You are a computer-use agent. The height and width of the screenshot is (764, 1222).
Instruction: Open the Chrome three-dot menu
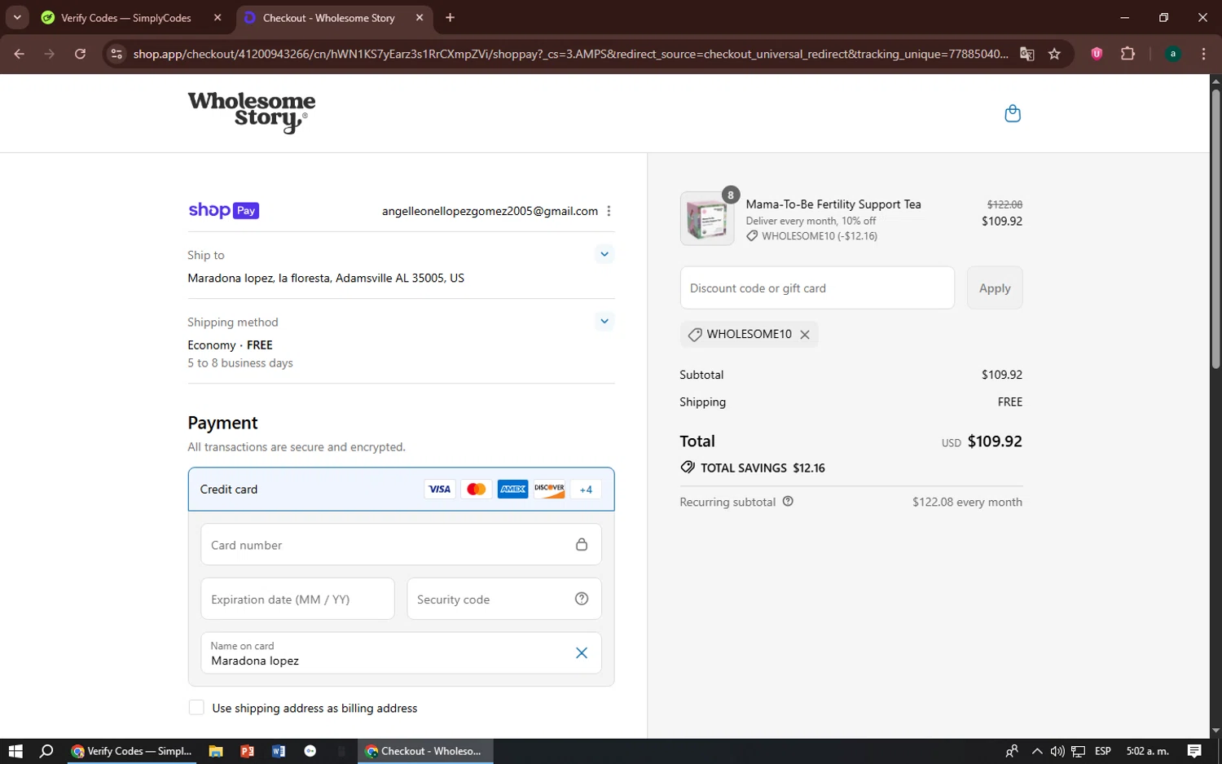click(x=1203, y=54)
